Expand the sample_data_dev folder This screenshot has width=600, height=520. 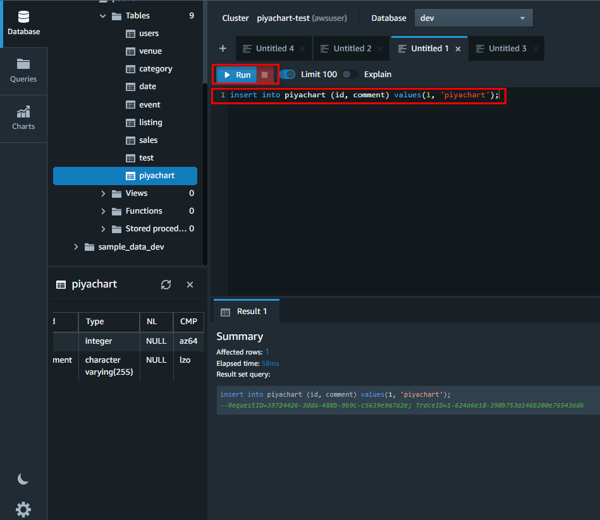[x=76, y=246]
